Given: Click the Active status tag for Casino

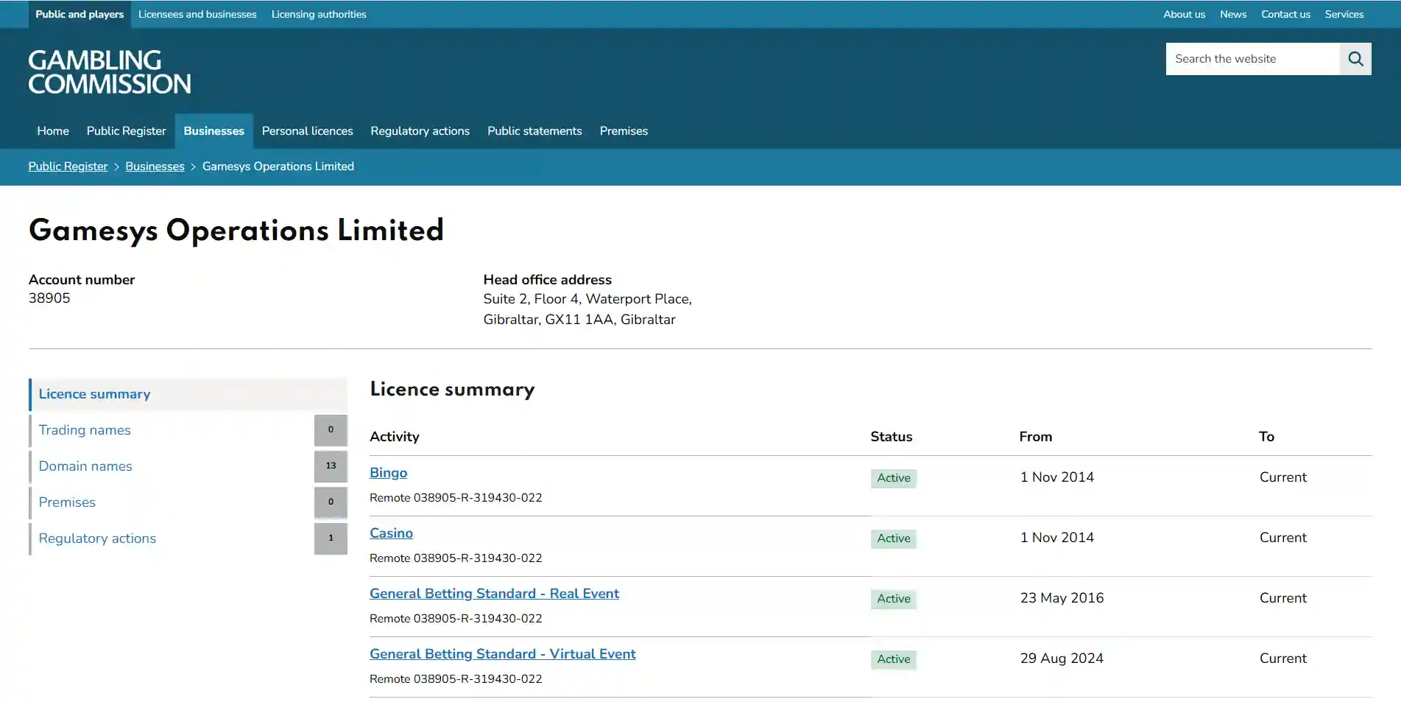Looking at the screenshot, I should coord(894,538).
